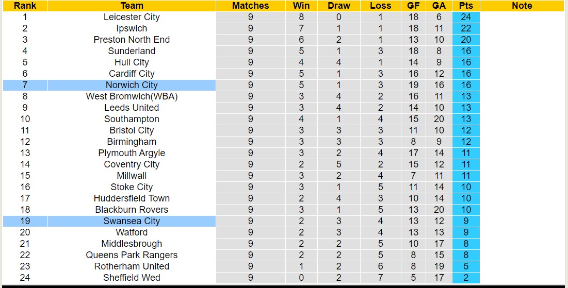Select the Win column header
Viewport: 568px width, 288px height.
point(301,6)
